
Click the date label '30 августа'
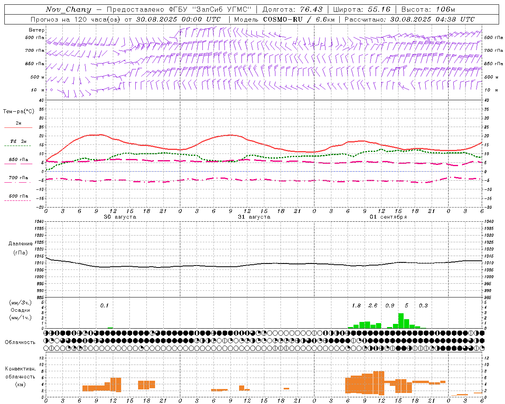(x=120, y=217)
